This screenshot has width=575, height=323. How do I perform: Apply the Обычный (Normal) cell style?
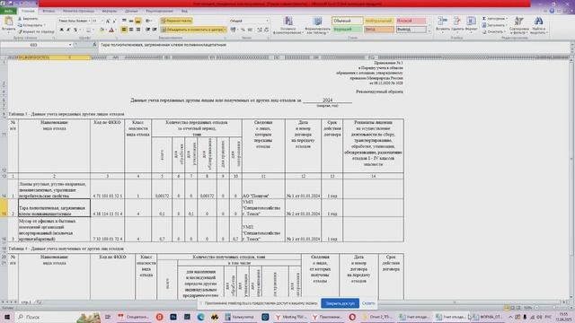(348, 21)
